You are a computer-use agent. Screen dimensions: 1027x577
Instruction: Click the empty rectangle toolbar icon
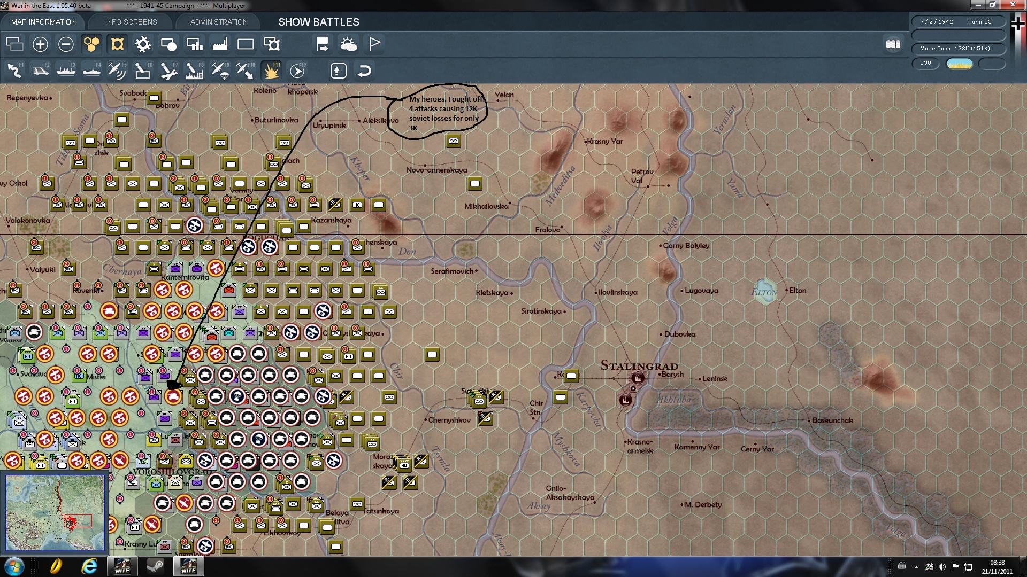pyautogui.click(x=246, y=44)
